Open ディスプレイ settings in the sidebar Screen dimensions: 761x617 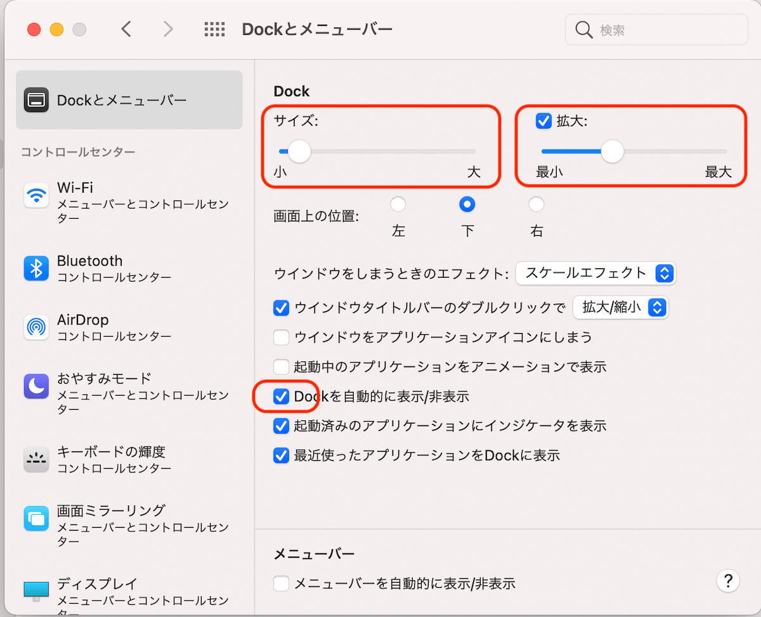coord(129,595)
